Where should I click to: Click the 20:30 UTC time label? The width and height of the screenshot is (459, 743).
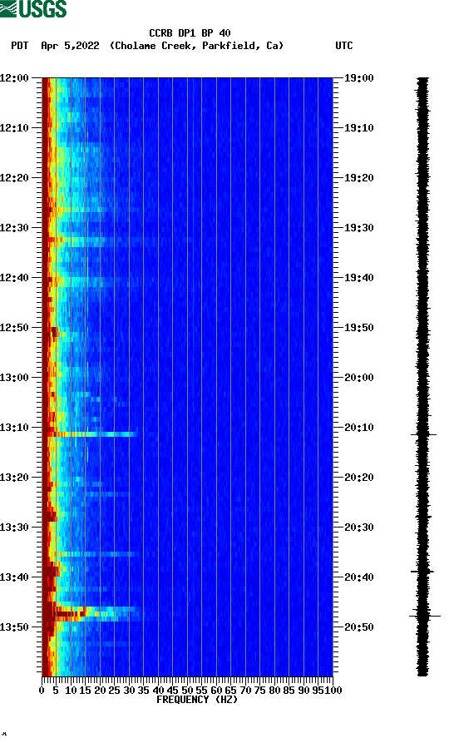click(359, 528)
